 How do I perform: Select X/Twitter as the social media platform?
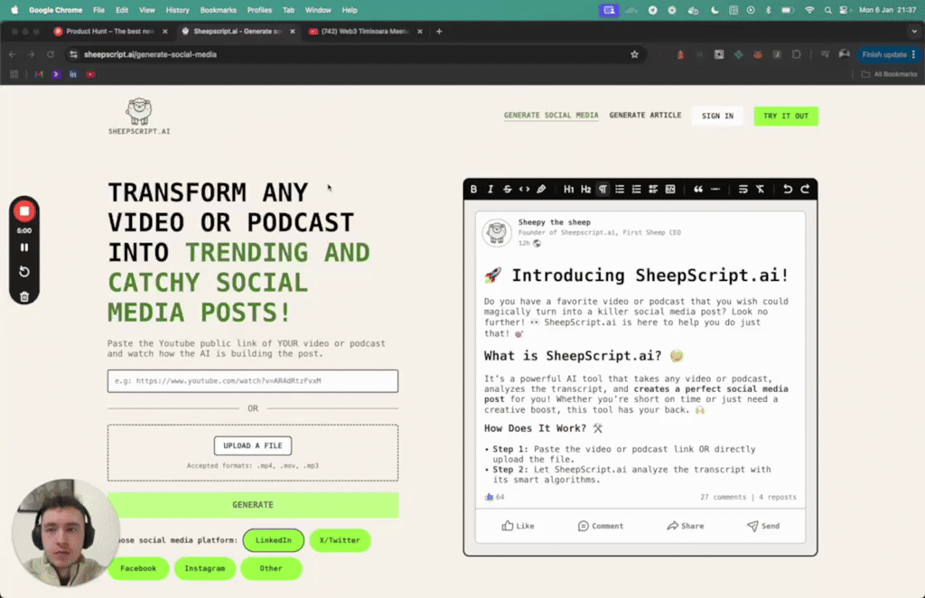(340, 540)
